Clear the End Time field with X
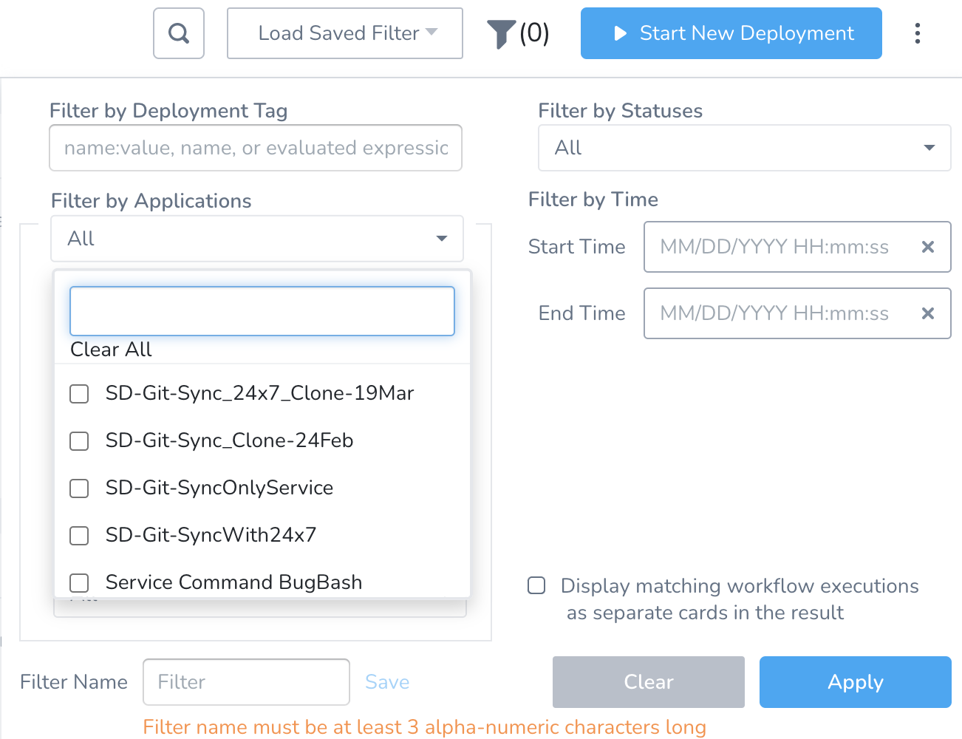962x739 pixels. click(928, 313)
